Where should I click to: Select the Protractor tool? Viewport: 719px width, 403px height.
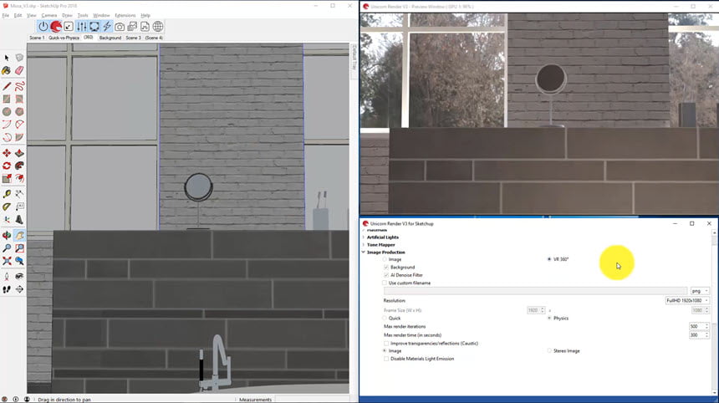(x=7, y=207)
